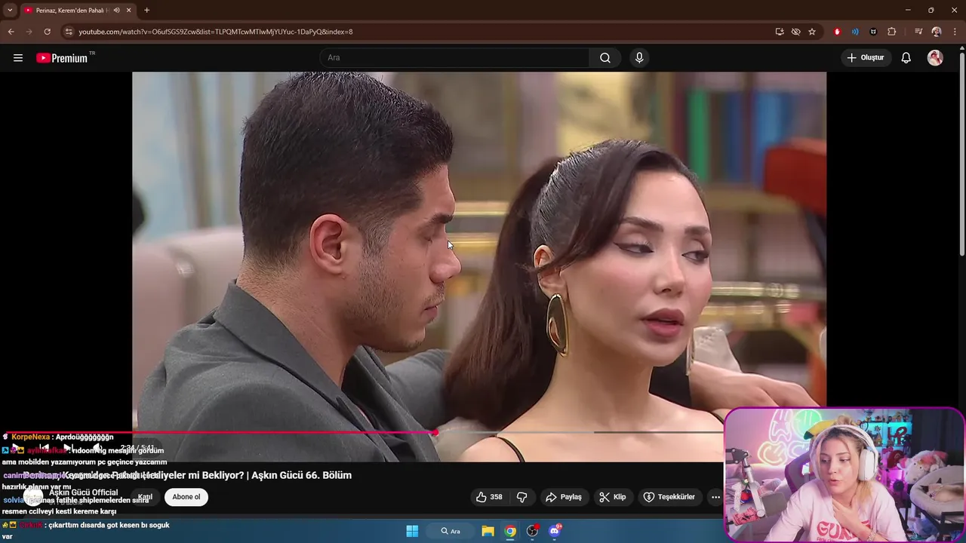The width and height of the screenshot is (966, 543).
Task: Mute the tab via speaker icon
Action: tap(116, 10)
